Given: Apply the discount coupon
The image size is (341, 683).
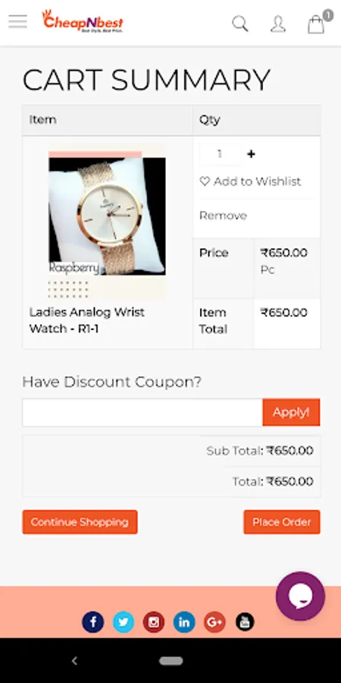Looking at the screenshot, I should (291, 412).
